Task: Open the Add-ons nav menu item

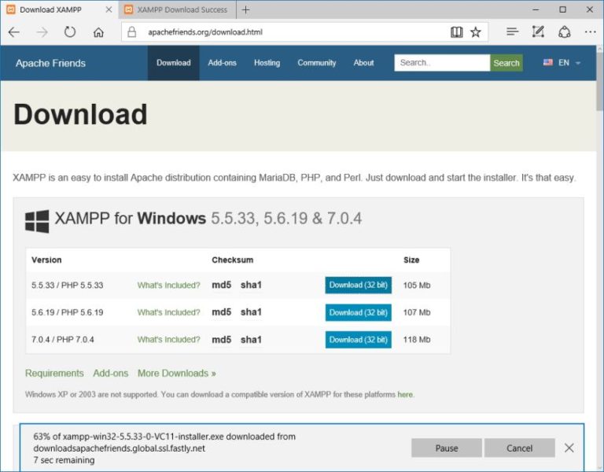Action: pyautogui.click(x=222, y=63)
